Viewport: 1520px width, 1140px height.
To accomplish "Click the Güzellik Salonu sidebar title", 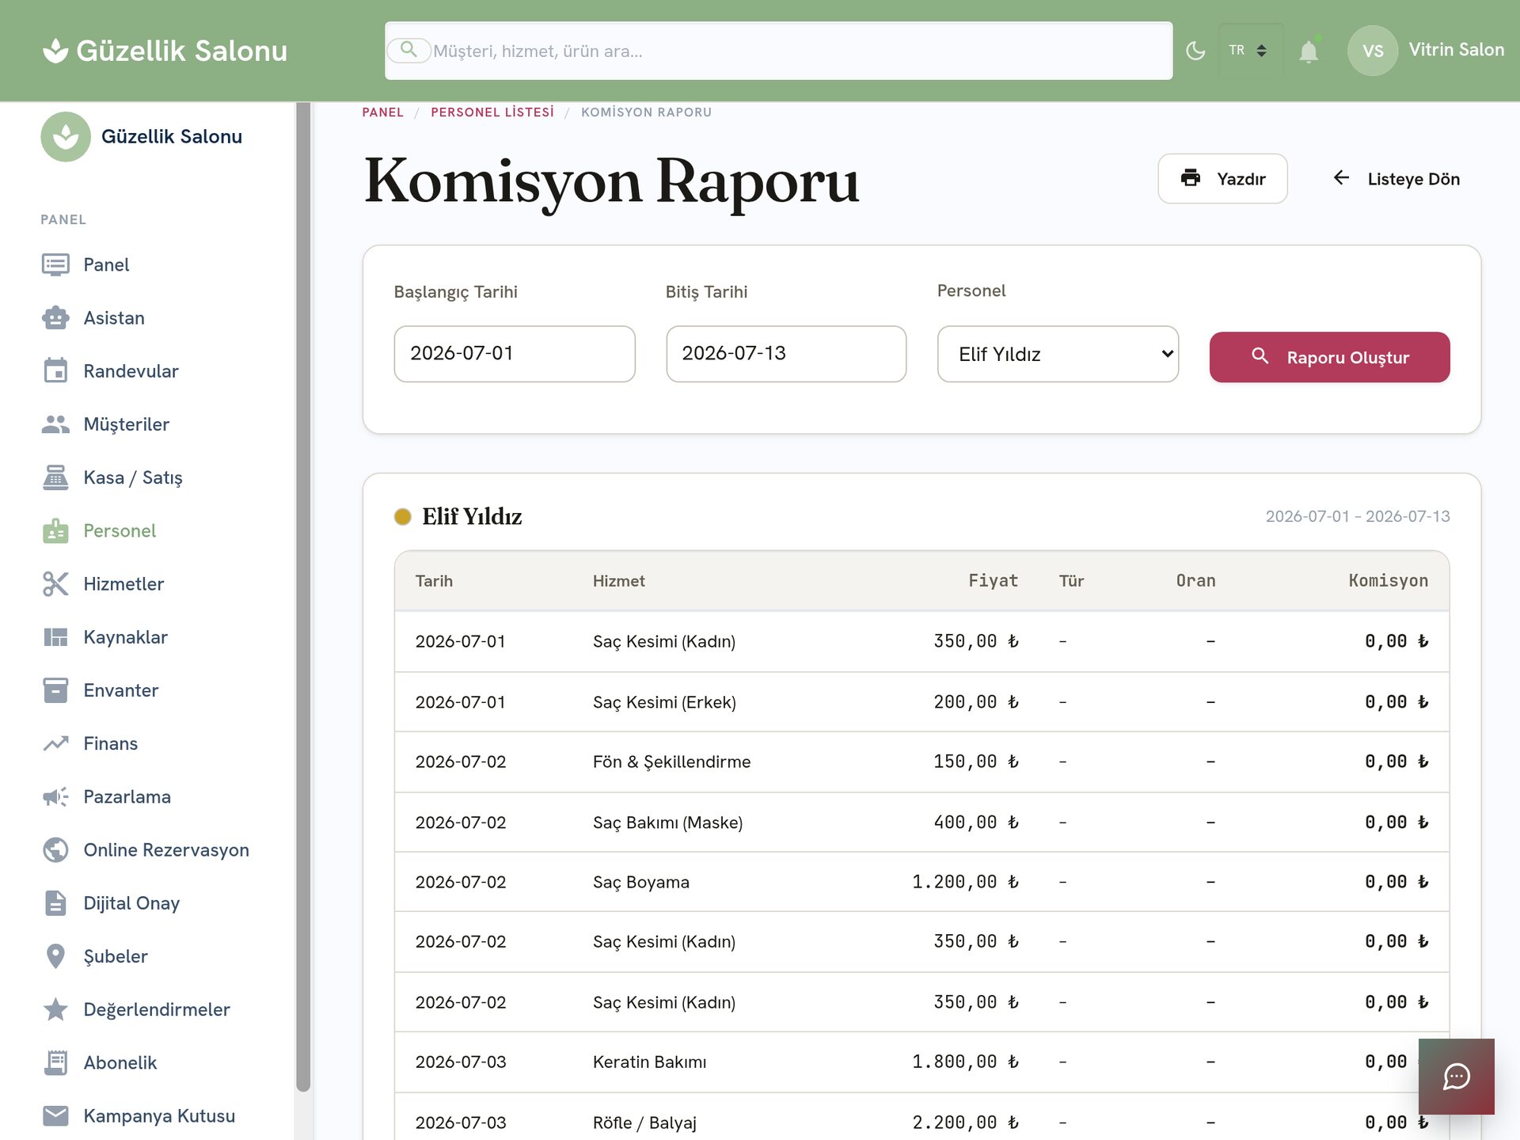I will point(172,136).
